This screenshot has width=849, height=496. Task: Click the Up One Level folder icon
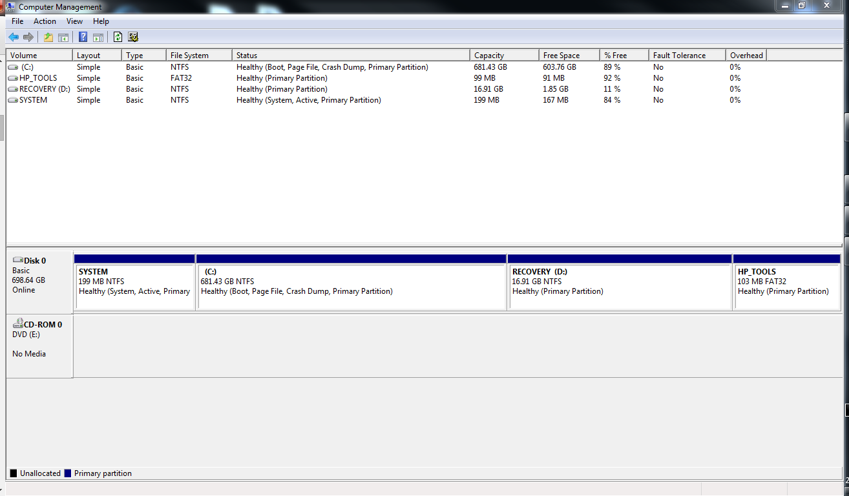tap(48, 37)
